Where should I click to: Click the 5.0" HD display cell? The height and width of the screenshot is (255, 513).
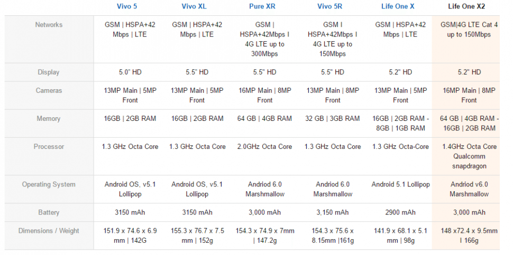130,72
